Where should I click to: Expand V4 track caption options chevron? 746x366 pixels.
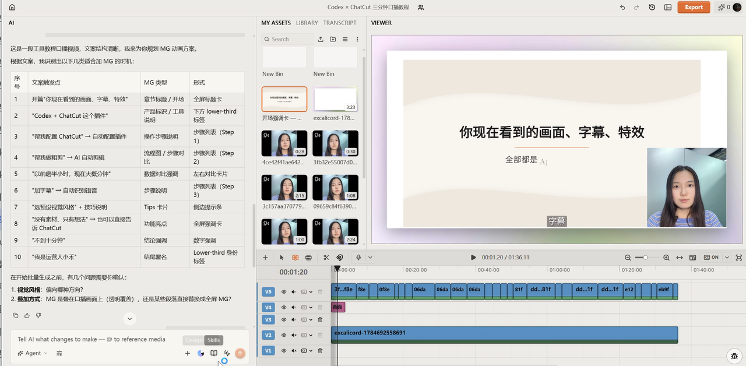point(311,307)
